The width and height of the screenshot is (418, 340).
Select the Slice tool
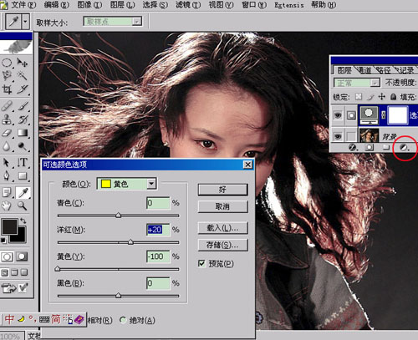pos(23,89)
